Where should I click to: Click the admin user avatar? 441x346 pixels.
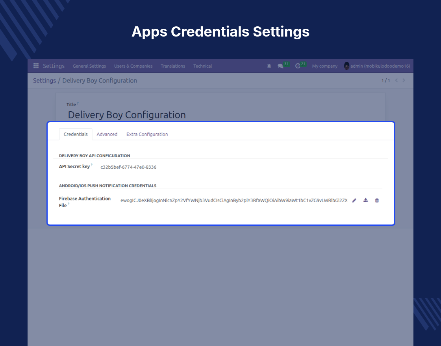[347, 66]
